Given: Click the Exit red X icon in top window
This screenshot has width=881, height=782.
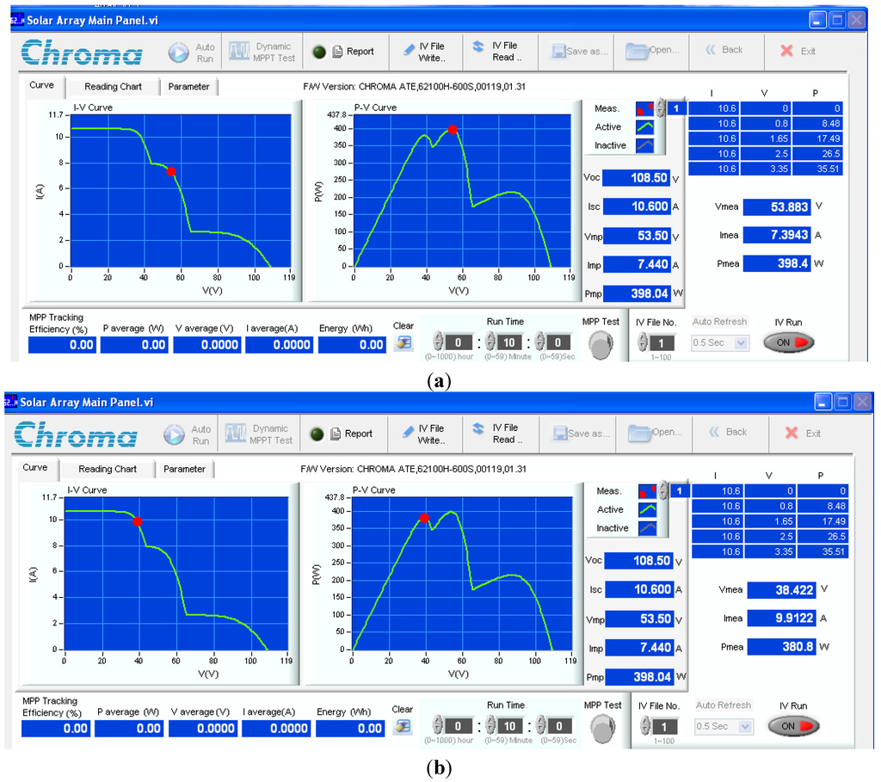Looking at the screenshot, I should coord(786,51).
